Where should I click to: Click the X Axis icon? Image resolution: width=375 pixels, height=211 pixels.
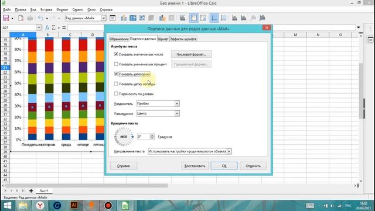click(234, 18)
